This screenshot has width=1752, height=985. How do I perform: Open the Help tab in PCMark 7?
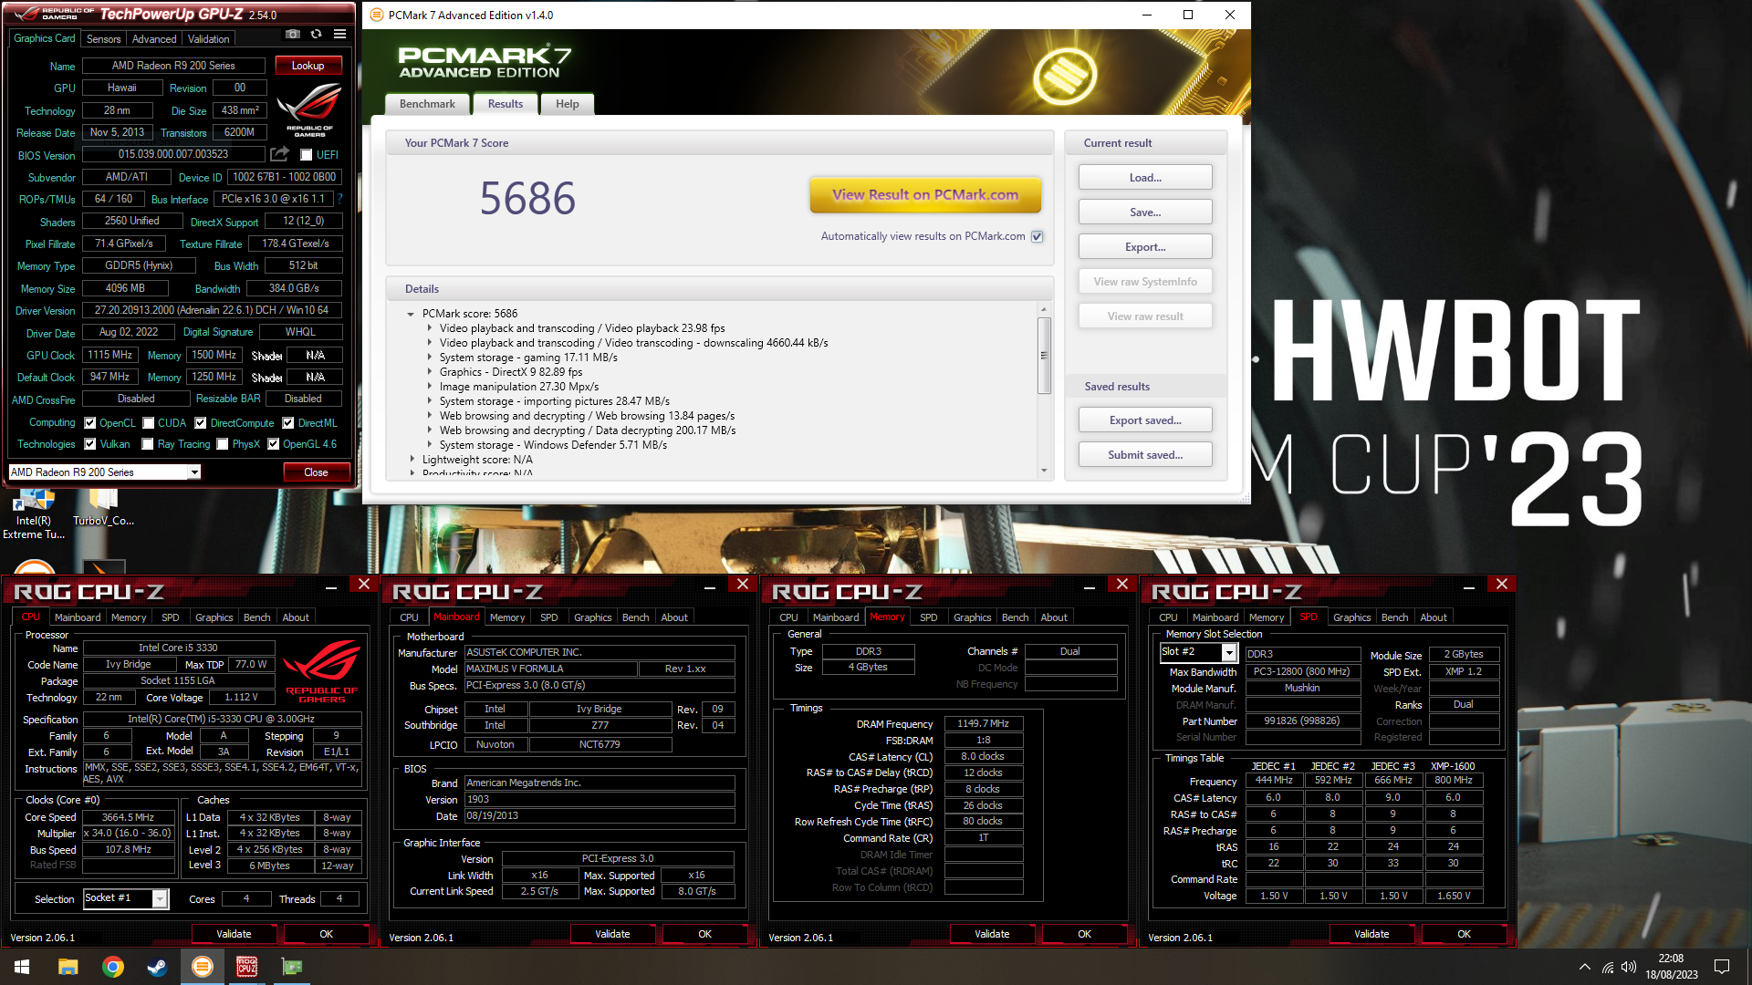[568, 104]
